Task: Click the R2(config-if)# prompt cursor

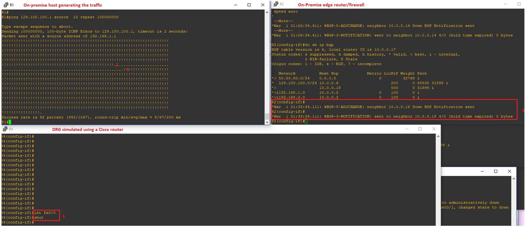Action: 306,122
